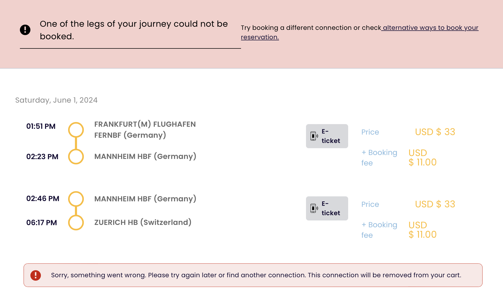Click the E-ticket badge label for Frankfurt–Mannheim leg

(x=331, y=136)
